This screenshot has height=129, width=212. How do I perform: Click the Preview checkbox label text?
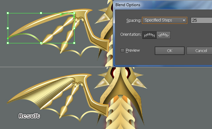tap(133, 50)
